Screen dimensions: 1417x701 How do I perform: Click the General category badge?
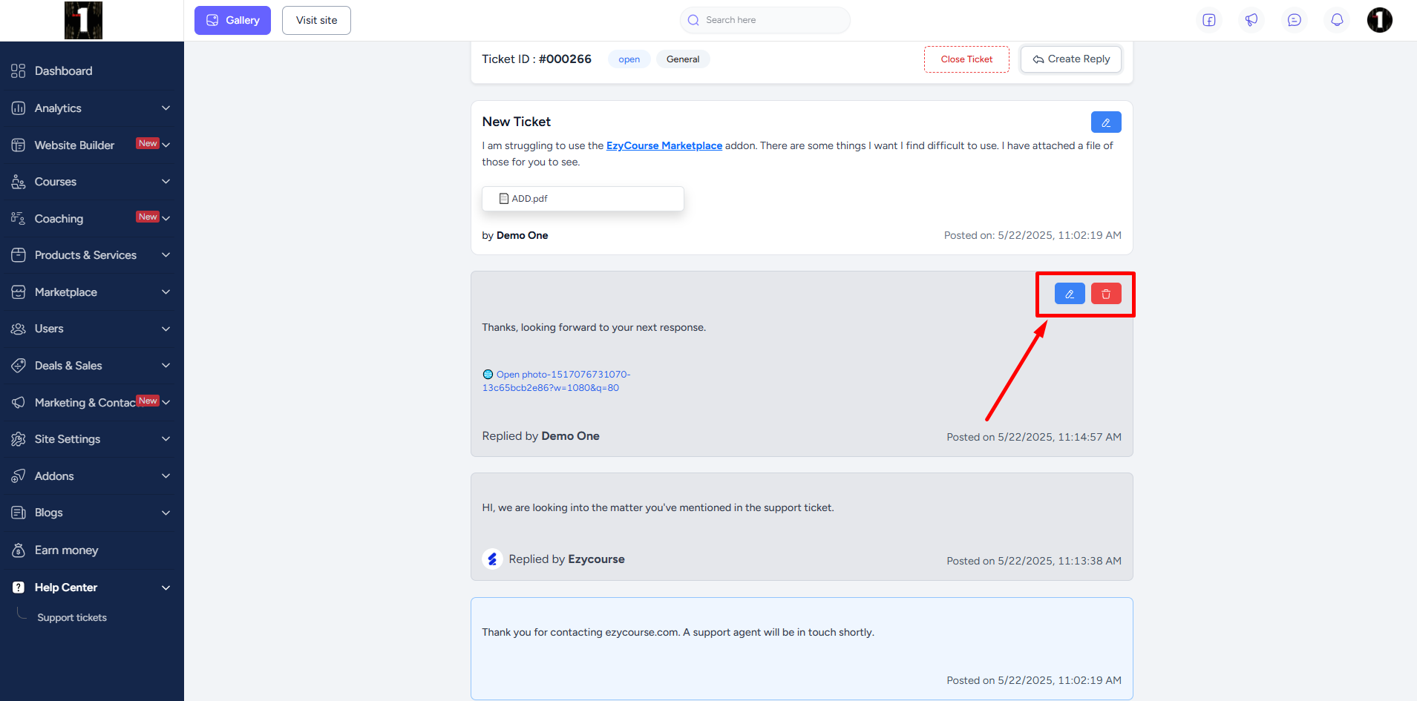coord(683,59)
